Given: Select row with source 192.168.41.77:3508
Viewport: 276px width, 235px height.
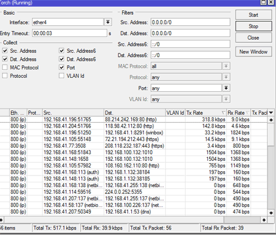Looking at the screenshot, I should click(x=134, y=146).
